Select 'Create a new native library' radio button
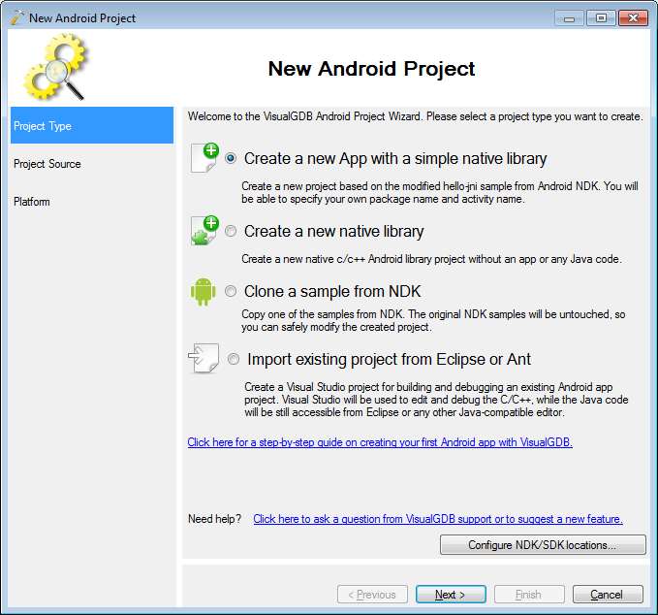 pyautogui.click(x=231, y=231)
